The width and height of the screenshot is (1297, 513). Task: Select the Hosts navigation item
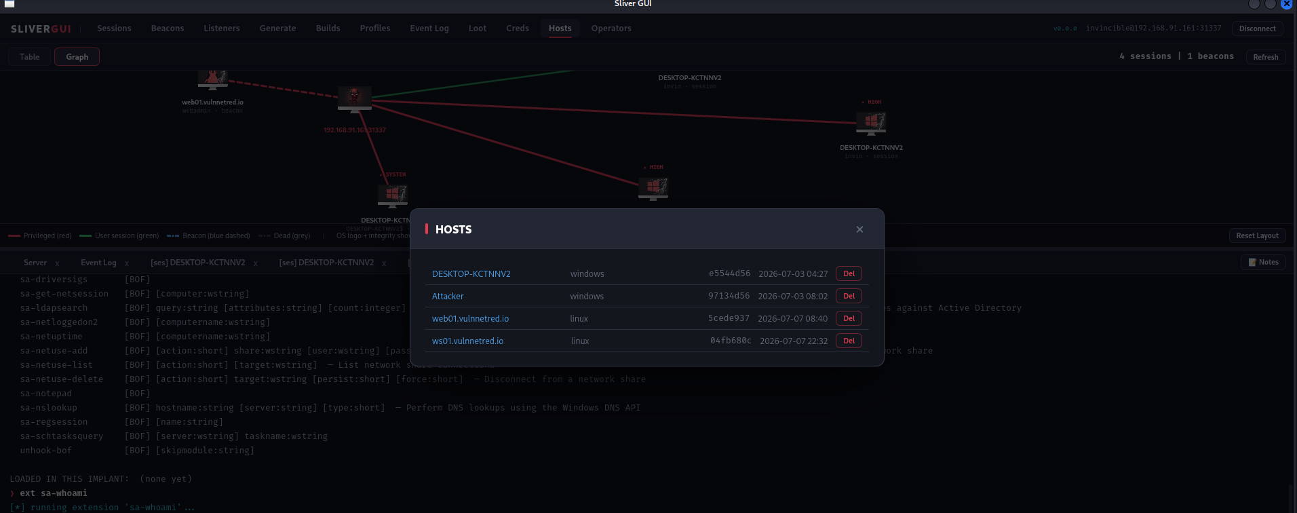(x=560, y=28)
